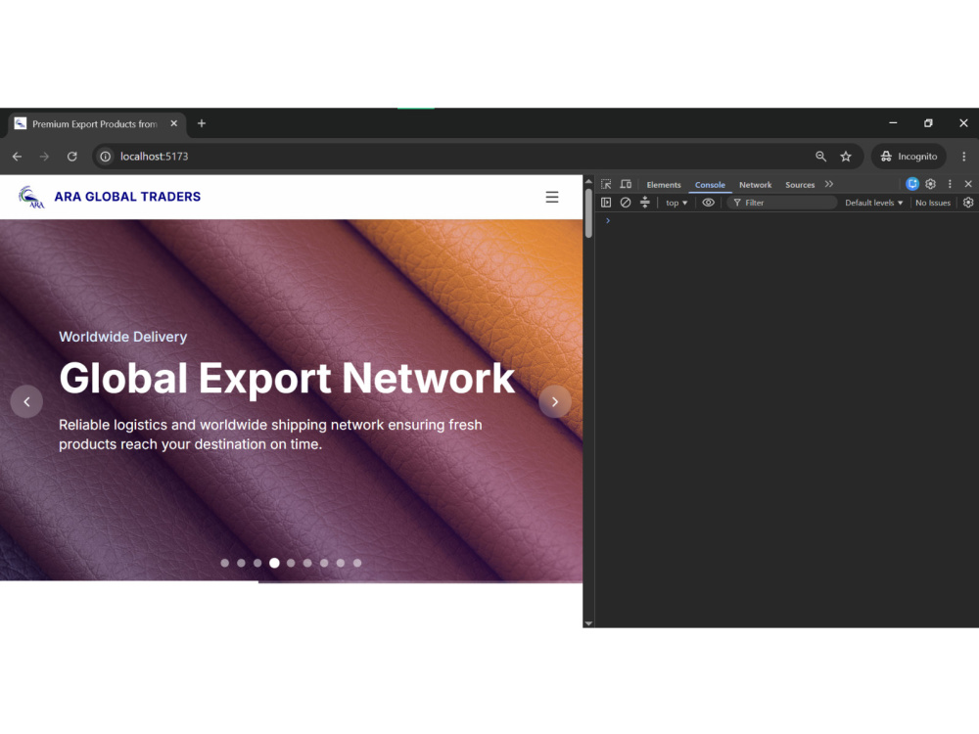Reload the localhost page
The image size is (979, 734).
coord(72,157)
